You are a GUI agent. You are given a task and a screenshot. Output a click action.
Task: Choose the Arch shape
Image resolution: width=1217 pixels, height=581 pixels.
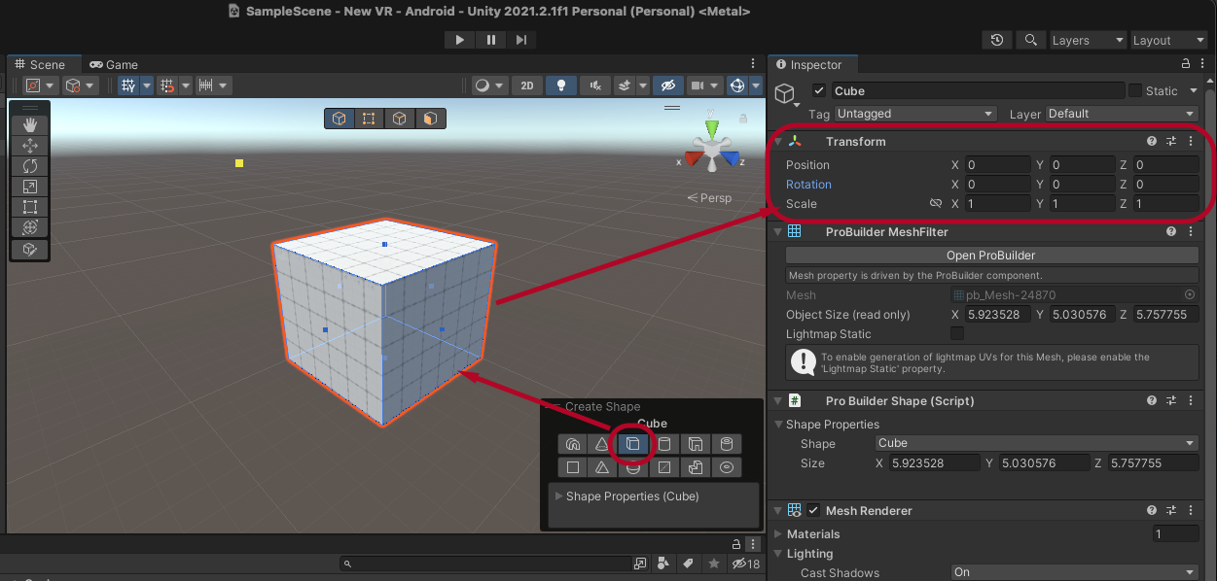pos(573,444)
